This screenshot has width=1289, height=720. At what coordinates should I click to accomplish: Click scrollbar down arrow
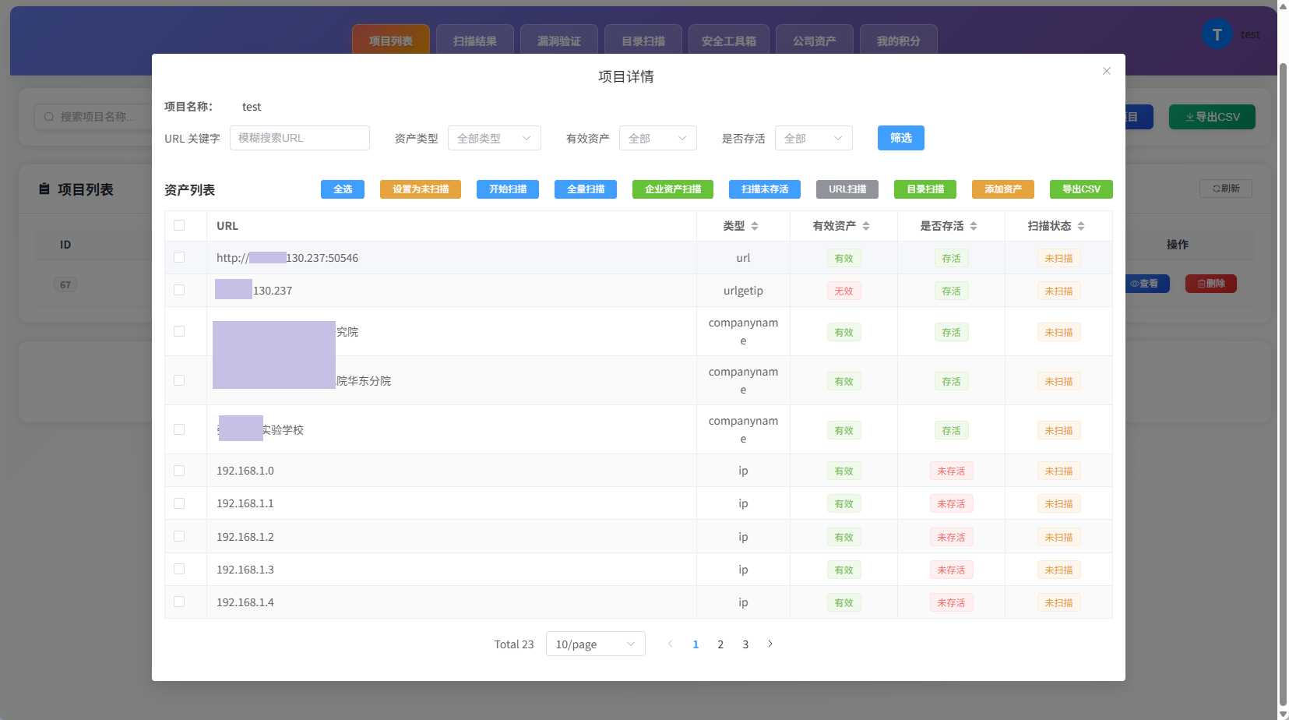tap(1283, 713)
